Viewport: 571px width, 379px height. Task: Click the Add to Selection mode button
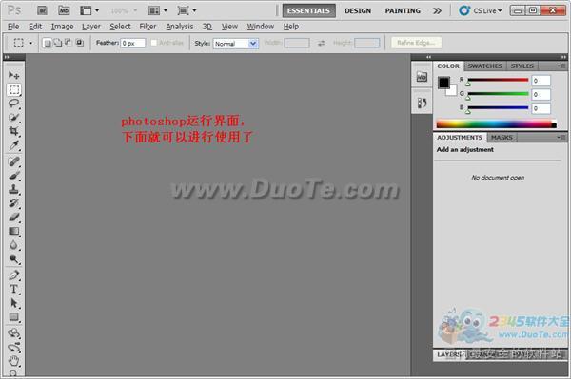tap(58, 44)
